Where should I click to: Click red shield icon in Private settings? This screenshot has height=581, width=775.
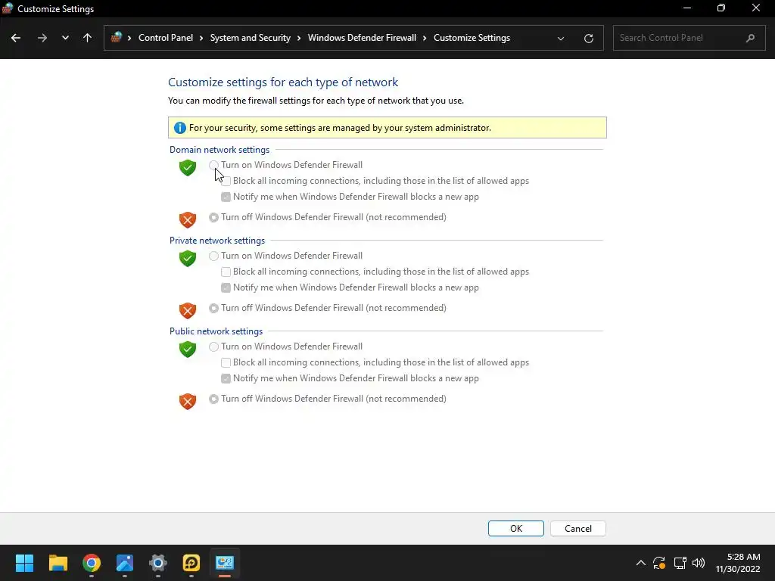click(x=188, y=310)
